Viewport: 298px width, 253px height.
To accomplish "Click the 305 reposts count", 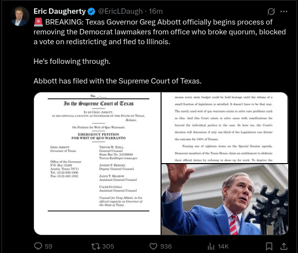I will click(108, 246).
